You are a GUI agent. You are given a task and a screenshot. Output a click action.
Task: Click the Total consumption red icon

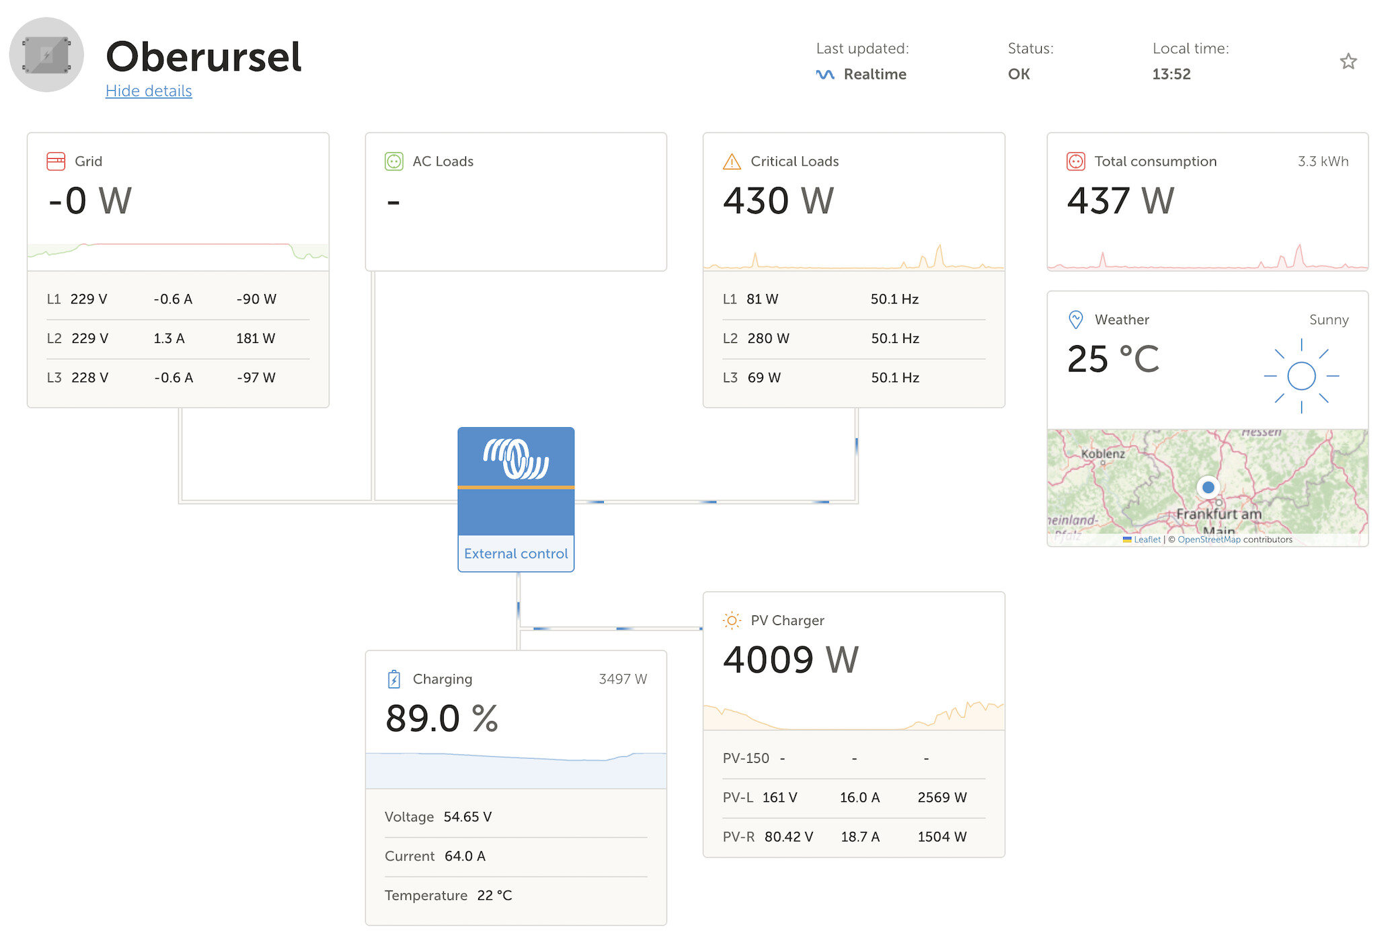coord(1076,161)
